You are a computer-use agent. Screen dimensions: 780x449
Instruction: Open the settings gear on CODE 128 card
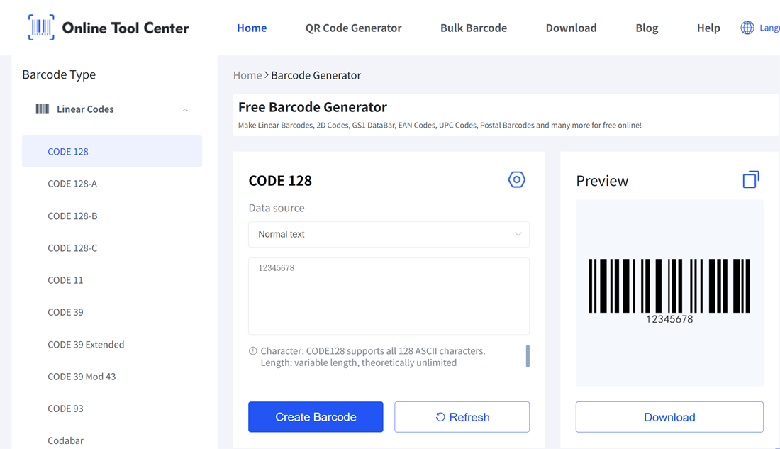click(x=516, y=179)
